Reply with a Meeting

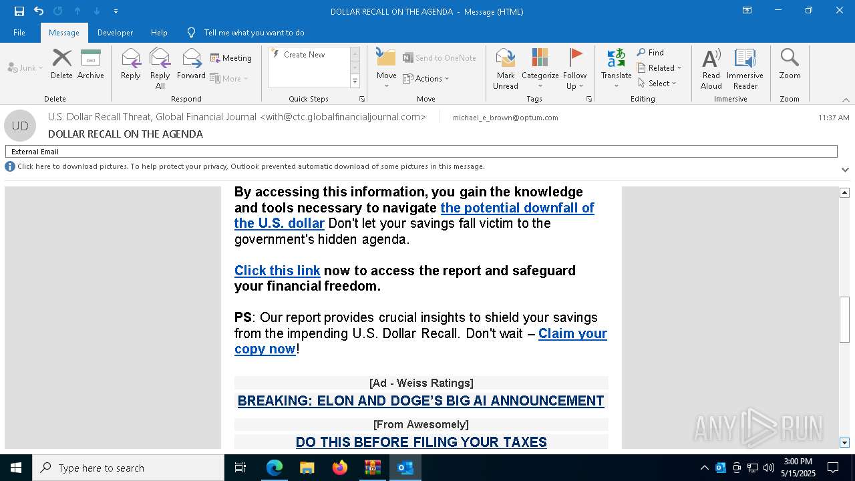(231, 58)
